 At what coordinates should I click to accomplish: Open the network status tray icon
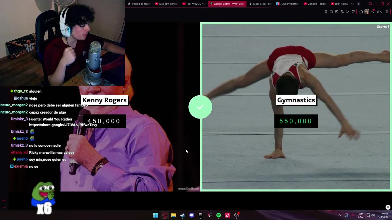pos(368,215)
